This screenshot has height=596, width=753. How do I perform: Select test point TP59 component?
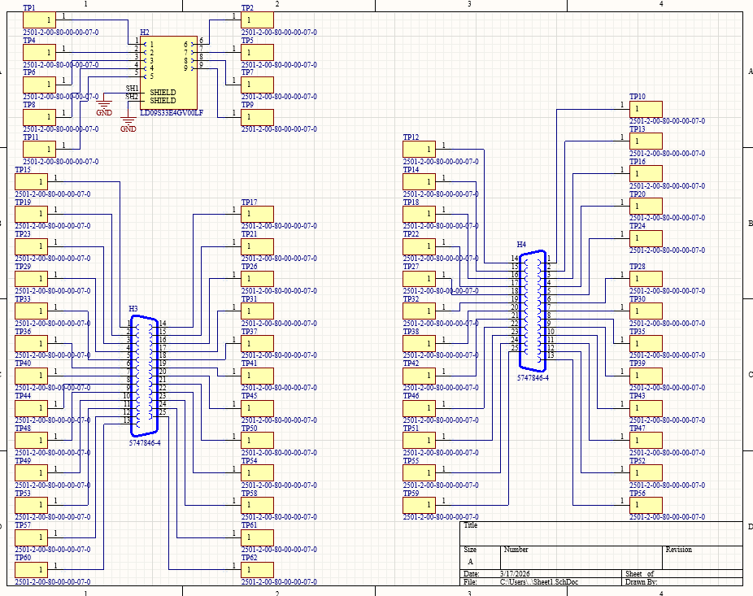click(420, 505)
